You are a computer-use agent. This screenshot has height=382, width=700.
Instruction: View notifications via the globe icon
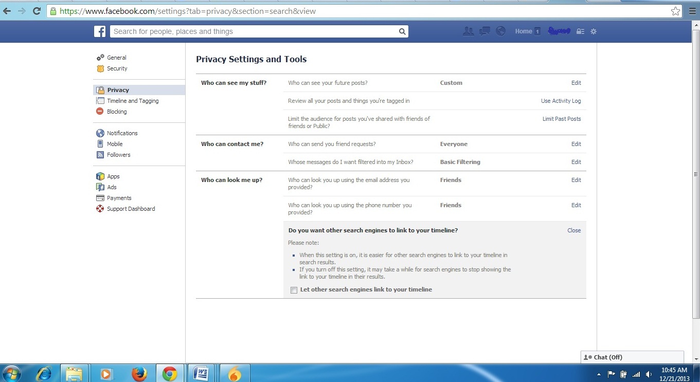click(500, 31)
